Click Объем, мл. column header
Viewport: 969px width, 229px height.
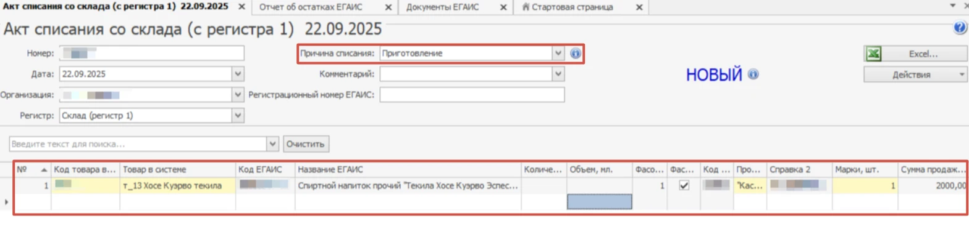click(600, 169)
